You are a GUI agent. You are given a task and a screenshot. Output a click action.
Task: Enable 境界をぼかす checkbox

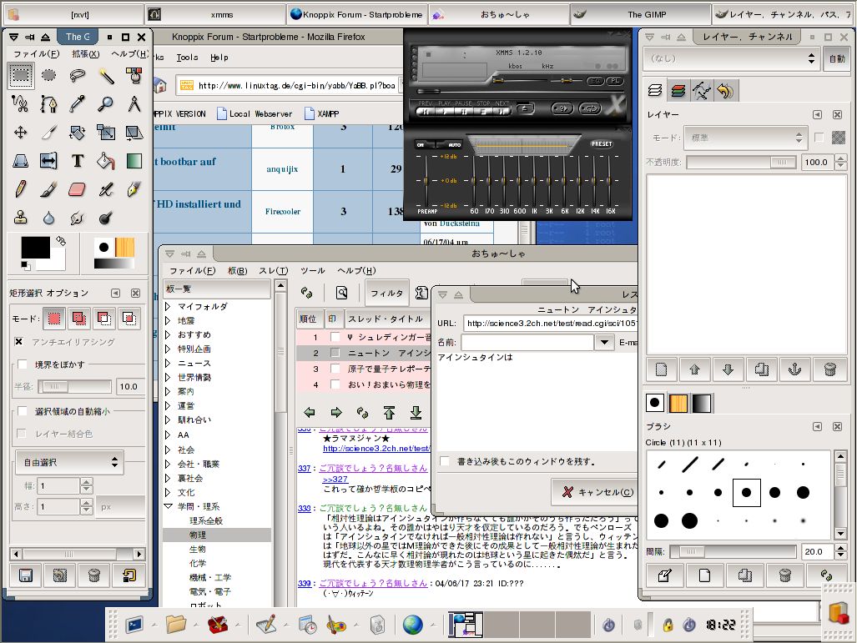point(23,364)
